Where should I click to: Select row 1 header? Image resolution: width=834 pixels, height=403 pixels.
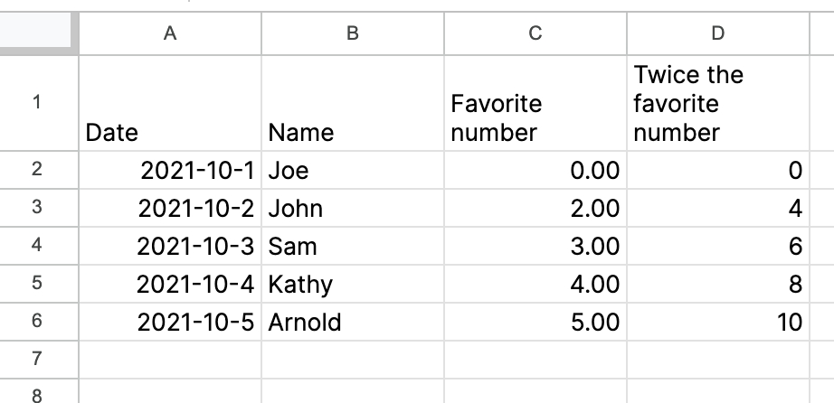click(36, 102)
